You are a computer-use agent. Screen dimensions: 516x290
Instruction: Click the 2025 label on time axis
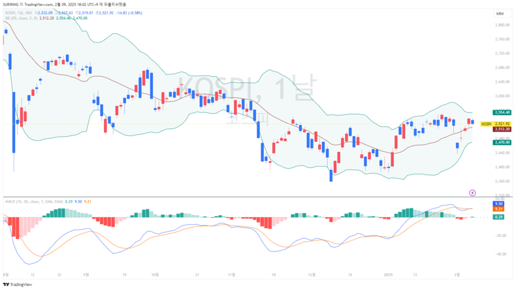coord(389,274)
